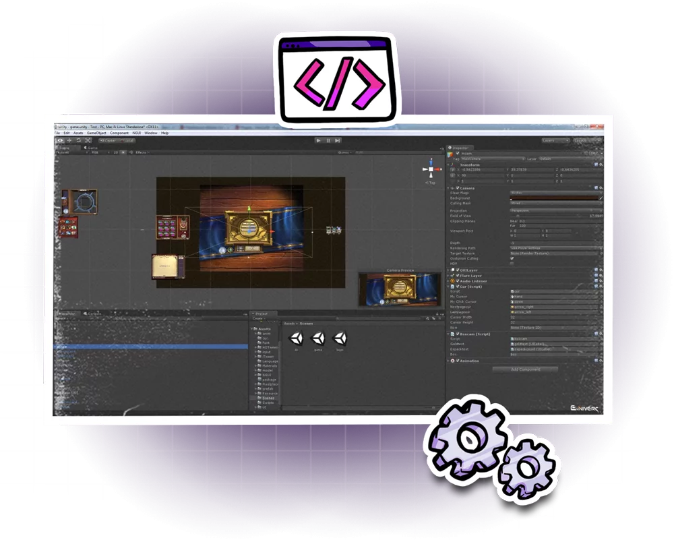This screenshot has width=674, height=540.
Task: Open the Projection dropdown
Action: click(555, 210)
